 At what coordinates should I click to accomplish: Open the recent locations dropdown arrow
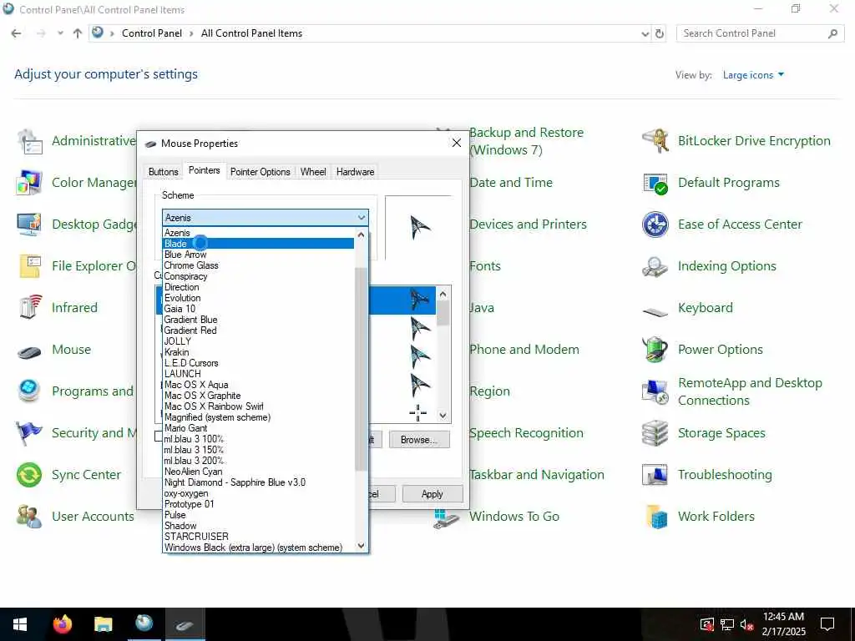[x=60, y=33]
